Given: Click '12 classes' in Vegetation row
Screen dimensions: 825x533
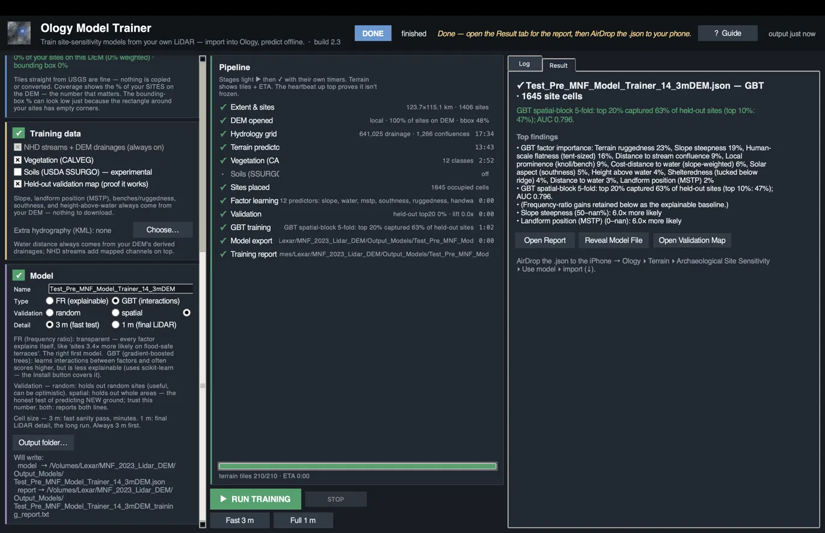Looking at the screenshot, I should (x=458, y=160).
